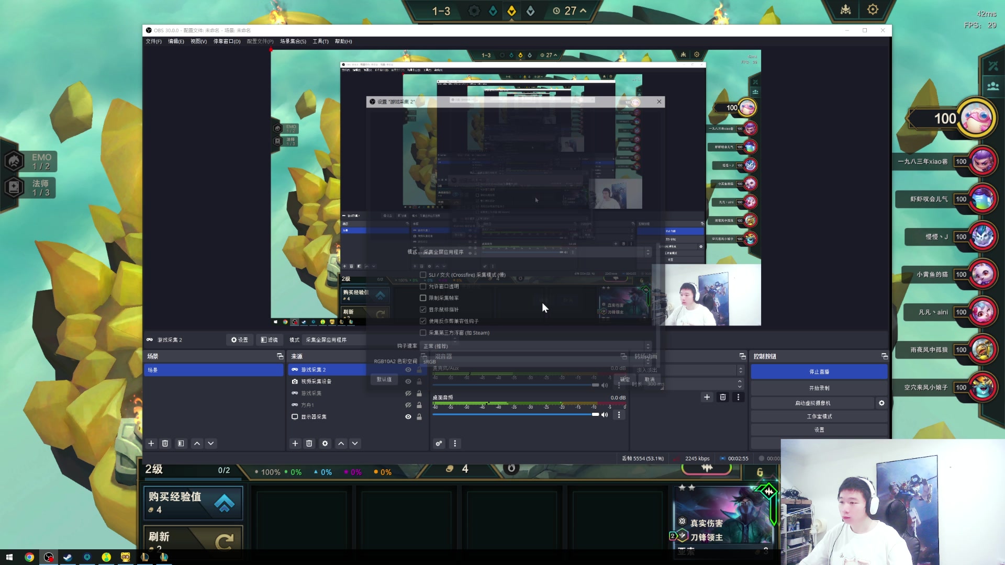Undock the 控制按钮 panel

885,356
